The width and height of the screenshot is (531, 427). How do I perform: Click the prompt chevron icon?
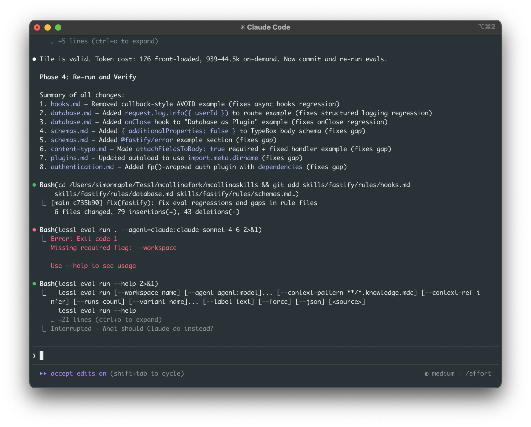coord(34,356)
